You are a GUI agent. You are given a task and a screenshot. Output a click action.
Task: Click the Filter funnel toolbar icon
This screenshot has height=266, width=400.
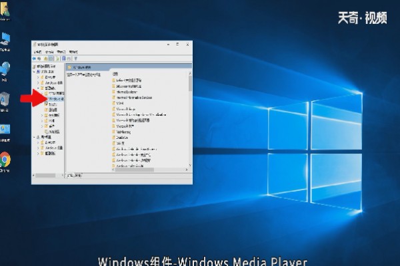coord(75,59)
